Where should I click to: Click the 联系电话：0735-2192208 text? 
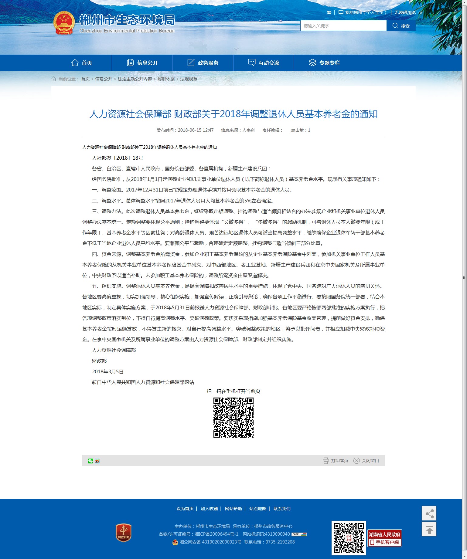[270, 542]
